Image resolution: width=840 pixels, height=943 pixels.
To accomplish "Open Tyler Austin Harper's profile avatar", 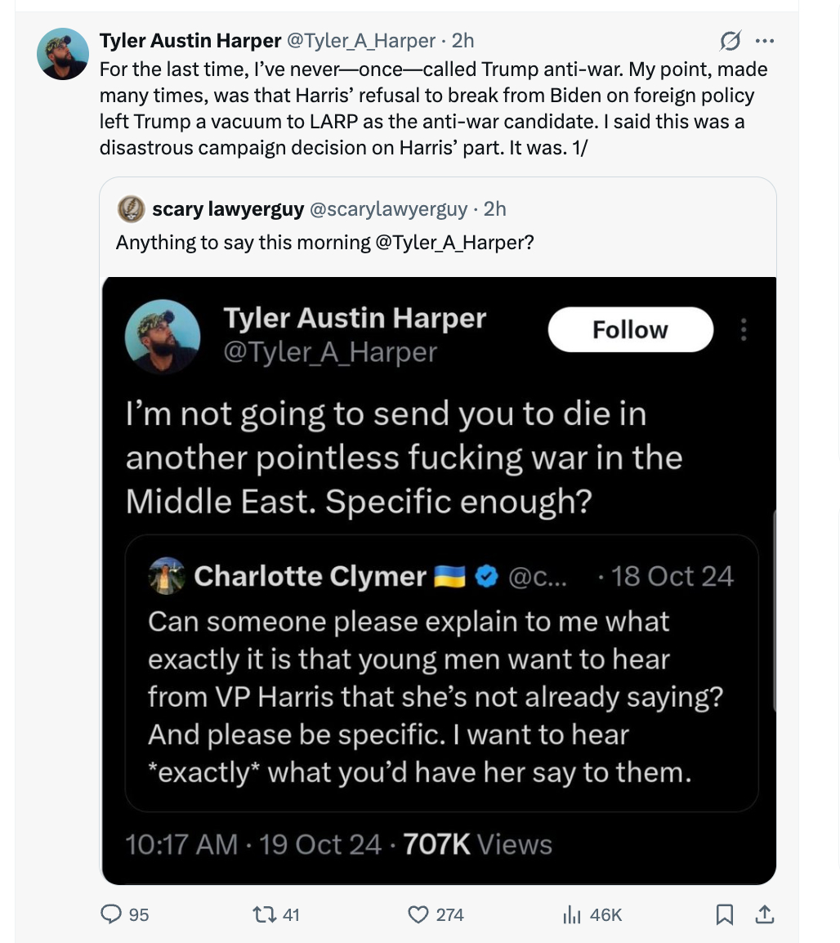I will (x=63, y=54).
